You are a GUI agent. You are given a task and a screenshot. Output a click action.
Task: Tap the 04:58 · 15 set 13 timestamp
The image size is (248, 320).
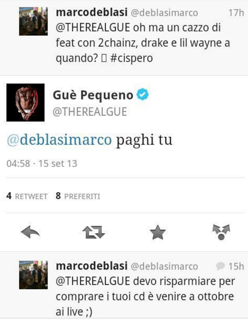[41, 163]
